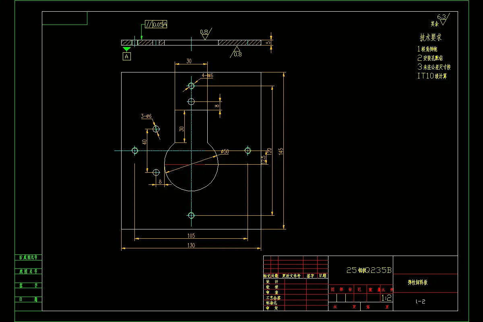The height and width of the screenshot is (322, 483).
Task: Select the scale value '1:2'
Action: click(386, 298)
